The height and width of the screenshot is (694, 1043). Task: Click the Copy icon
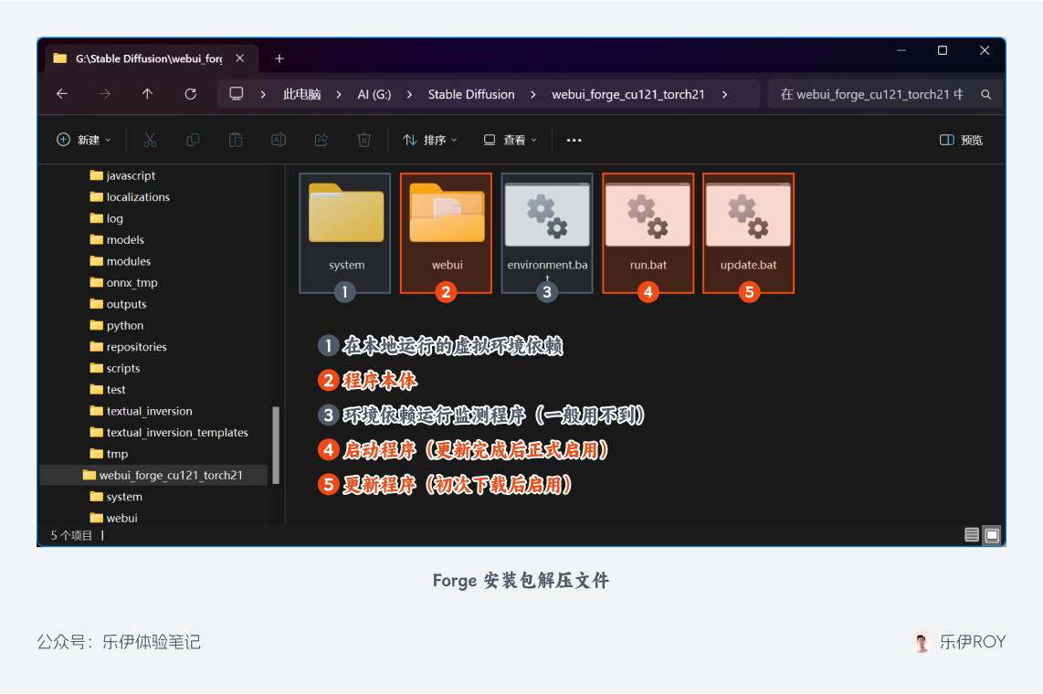coord(193,140)
